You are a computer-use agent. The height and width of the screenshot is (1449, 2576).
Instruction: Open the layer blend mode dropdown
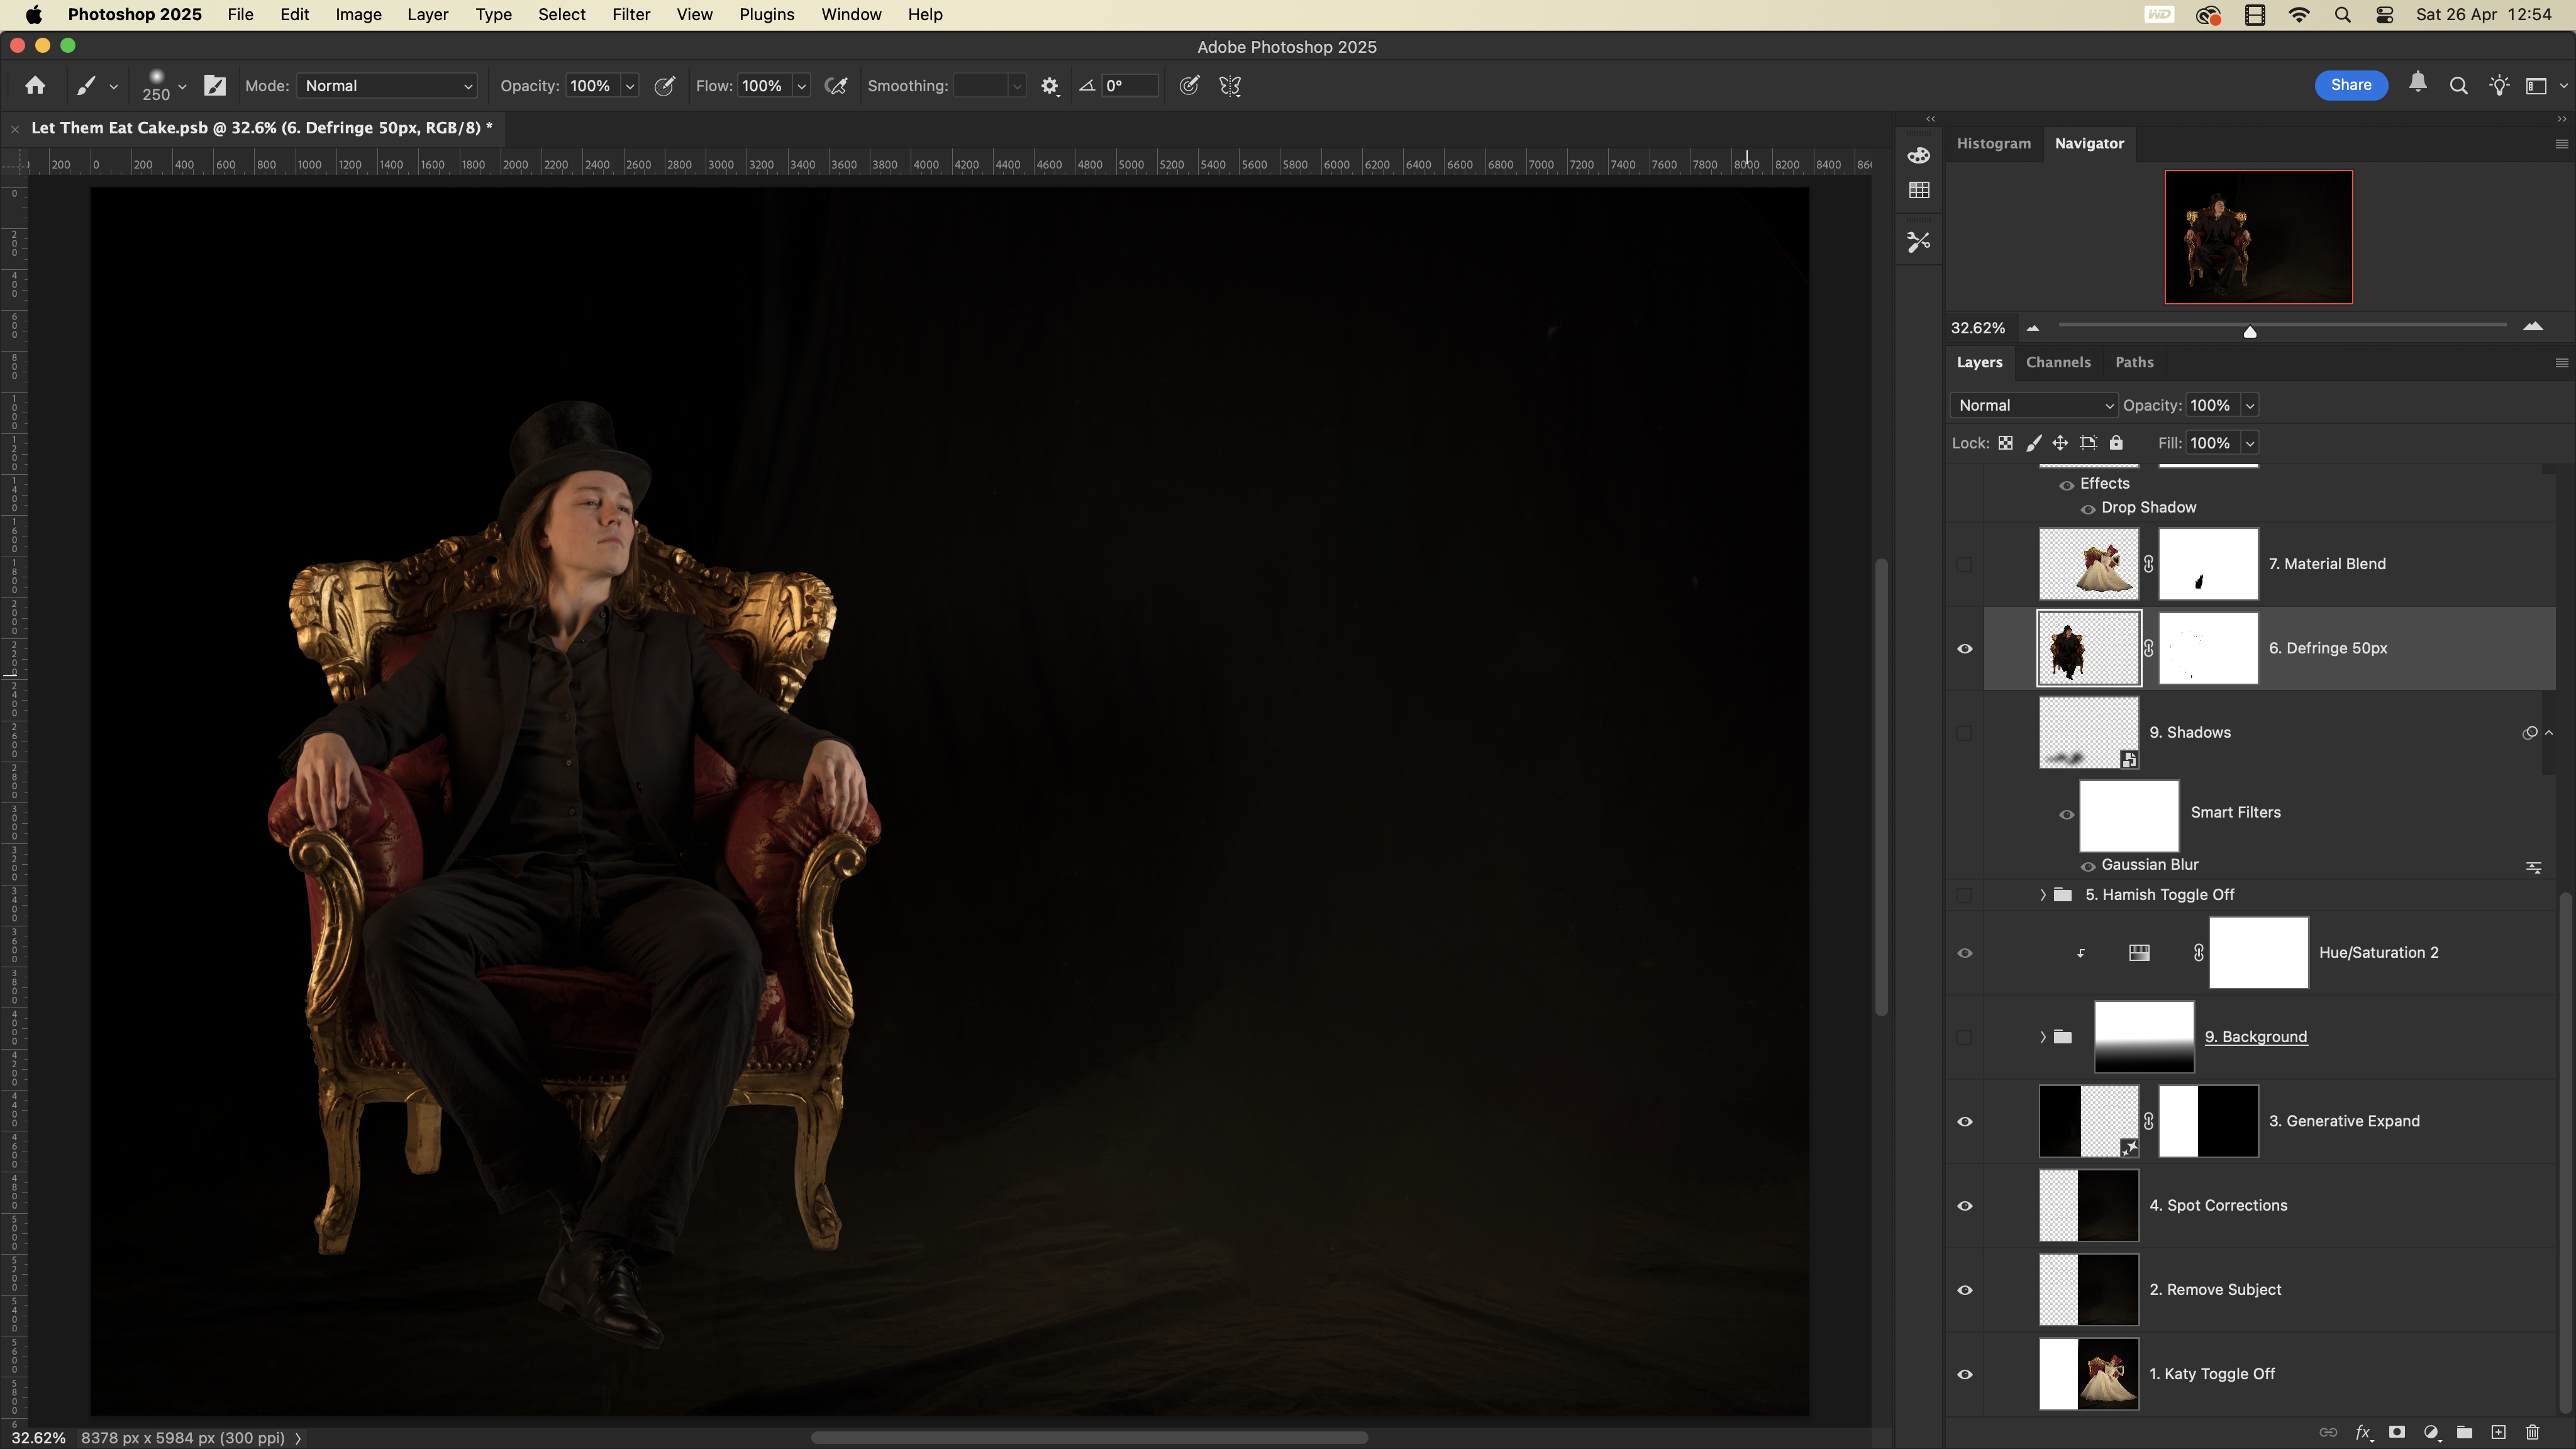2034,405
